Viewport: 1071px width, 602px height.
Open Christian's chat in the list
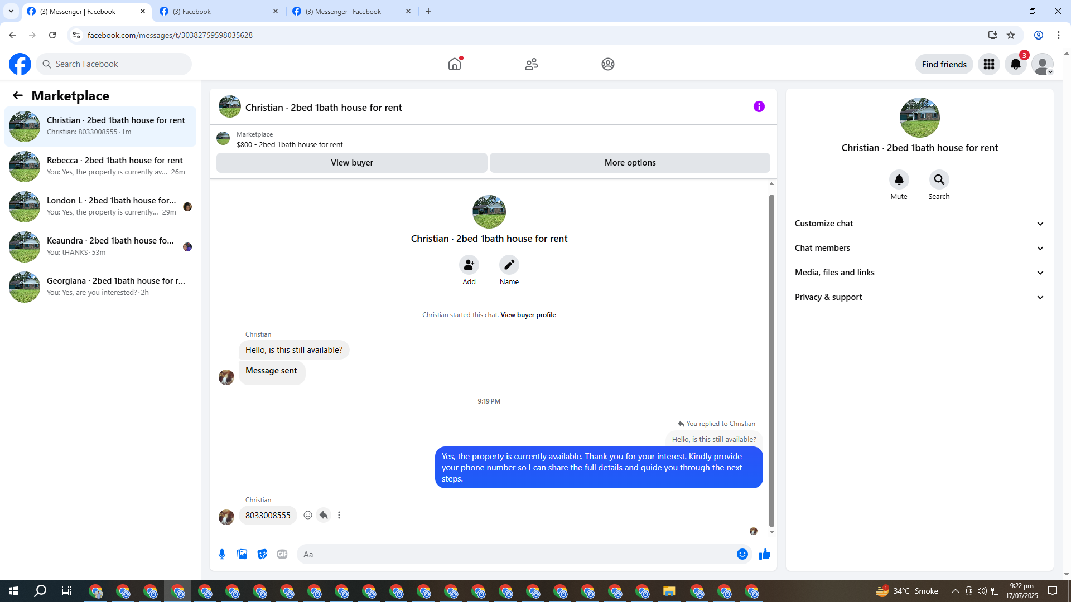(x=100, y=127)
